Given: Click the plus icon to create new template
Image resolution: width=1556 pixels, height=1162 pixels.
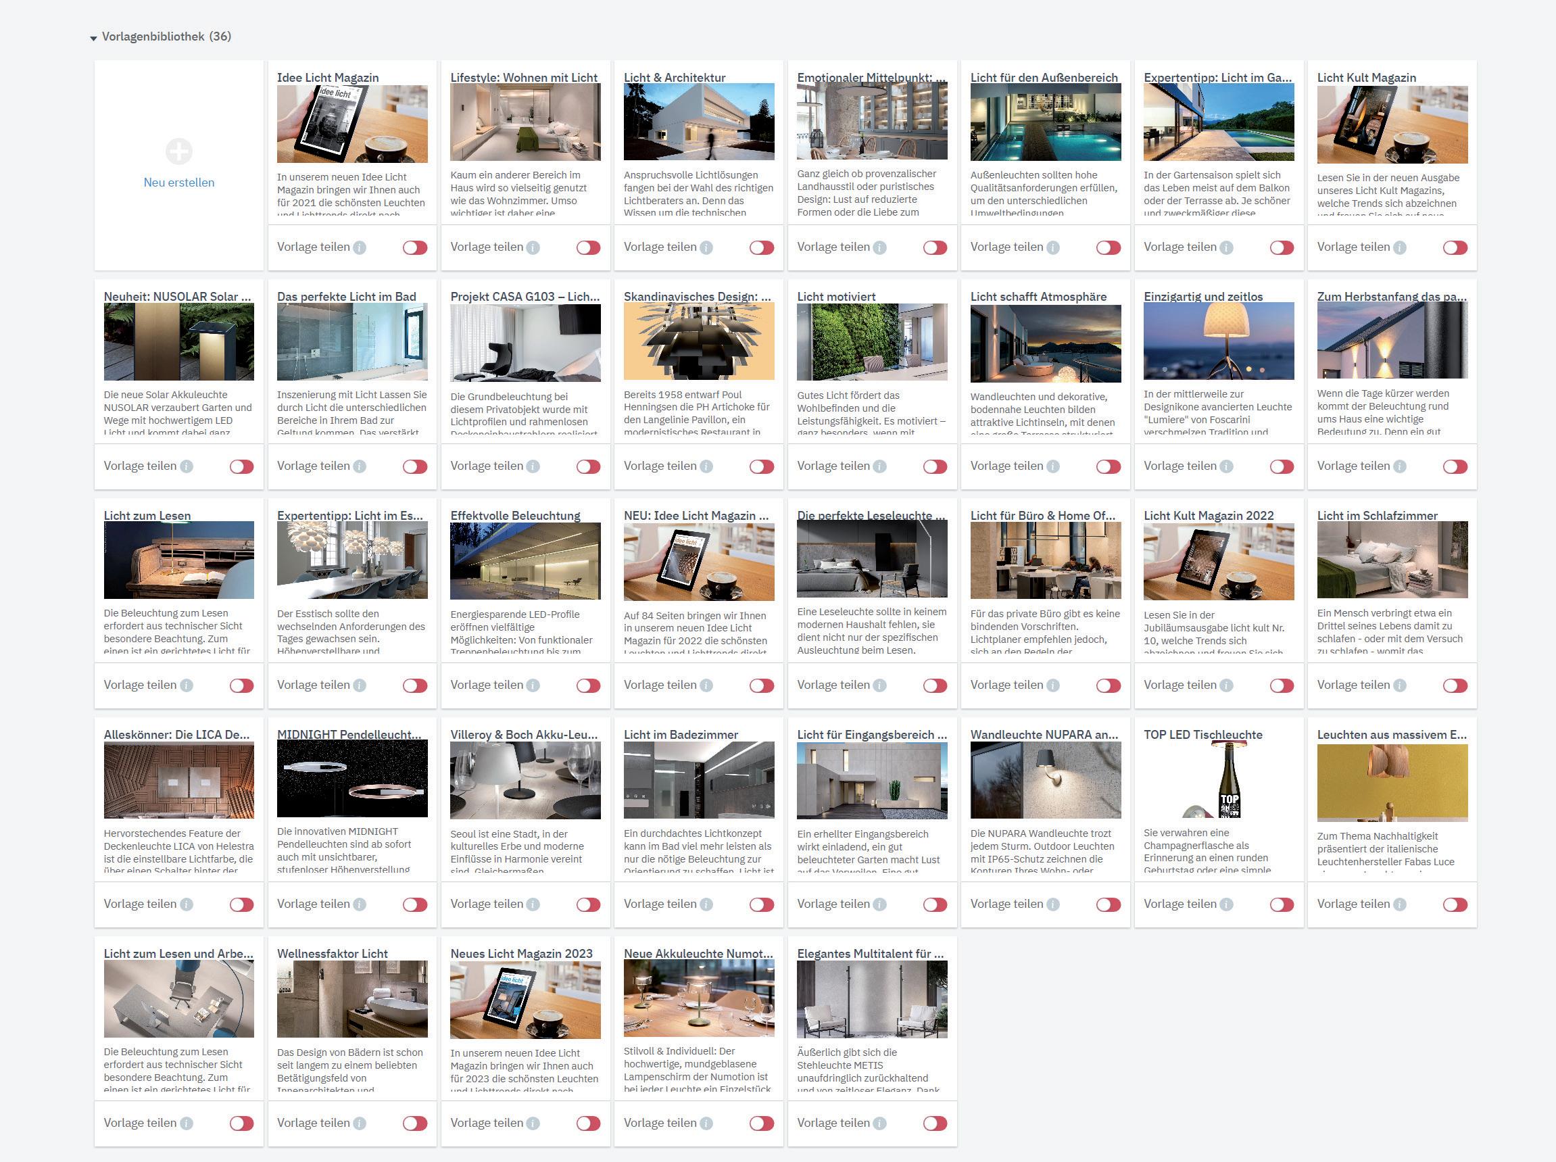Looking at the screenshot, I should (178, 151).
